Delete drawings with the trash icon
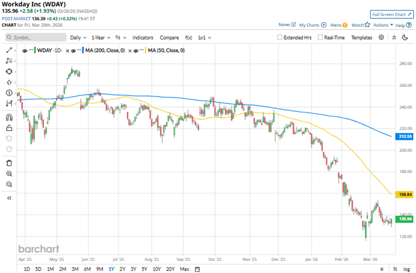Viewport: 416px width, 273px height. [9, 162]
